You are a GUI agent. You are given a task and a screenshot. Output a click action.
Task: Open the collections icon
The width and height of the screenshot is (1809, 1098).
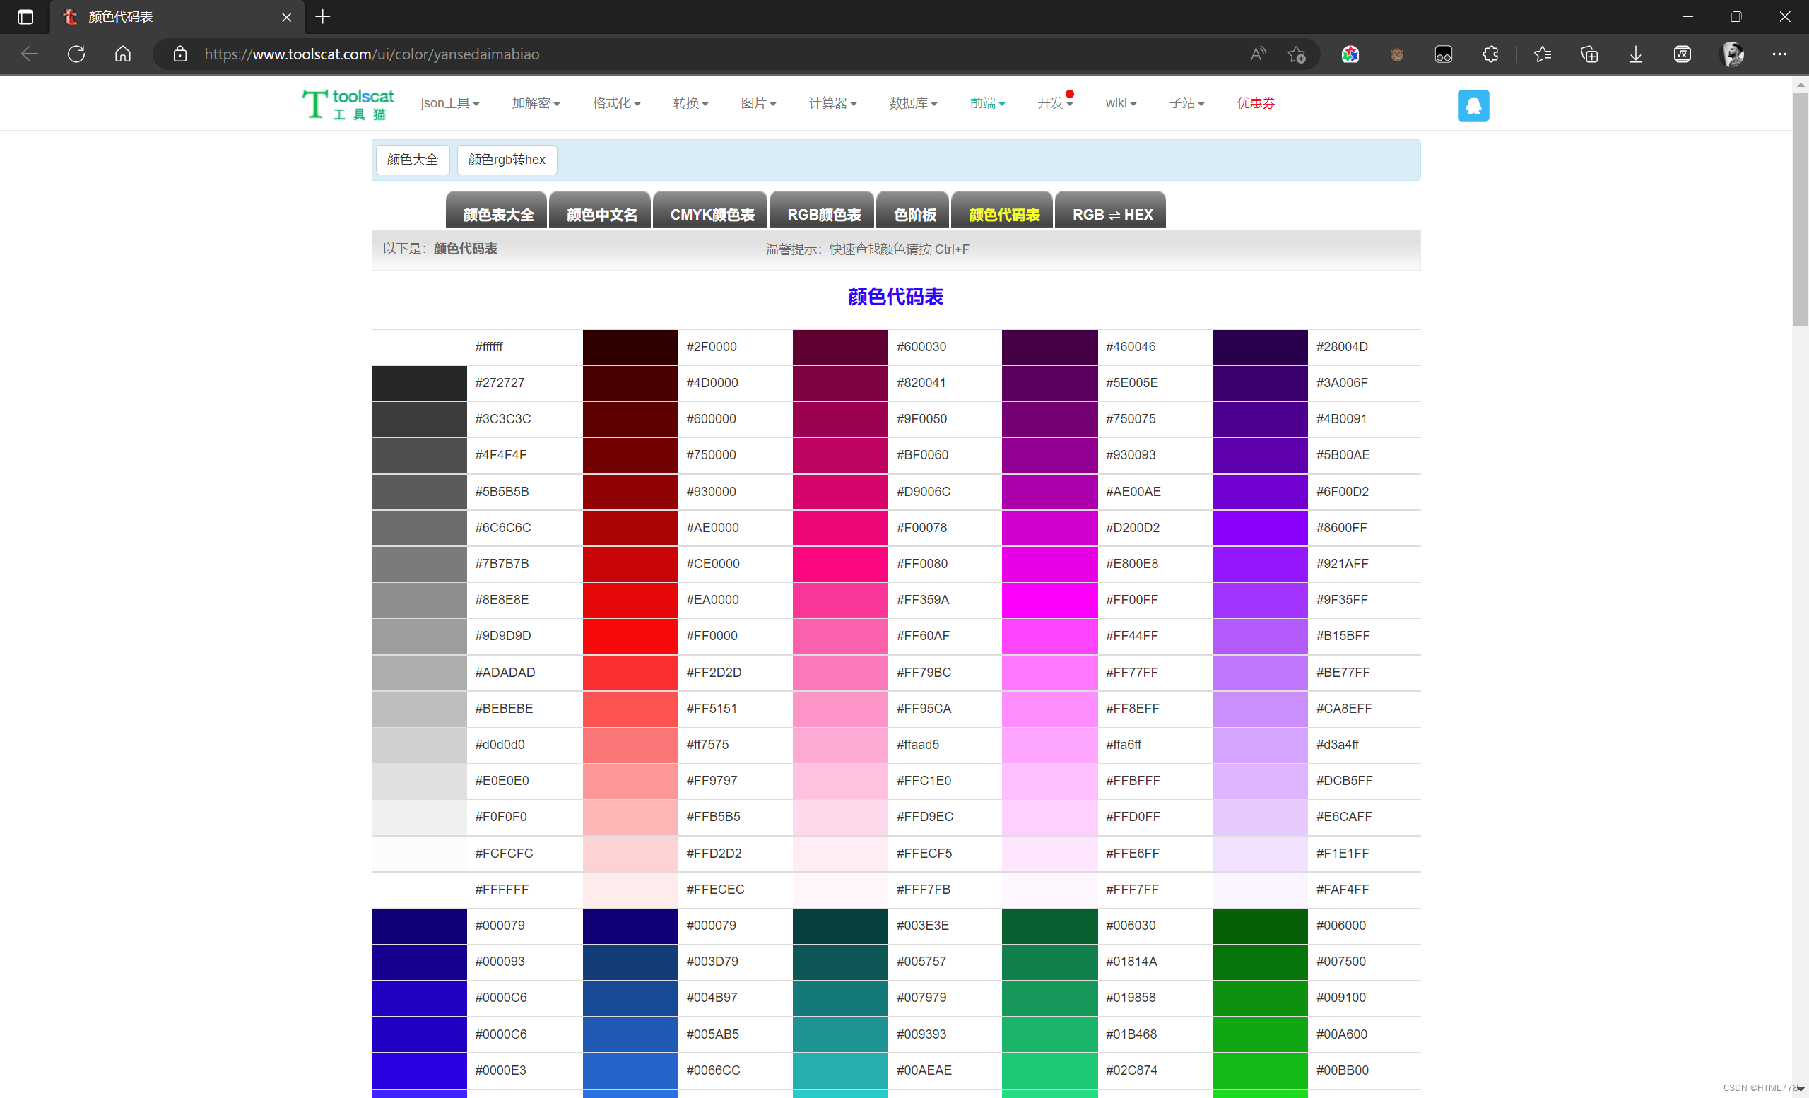[1589, 54]
